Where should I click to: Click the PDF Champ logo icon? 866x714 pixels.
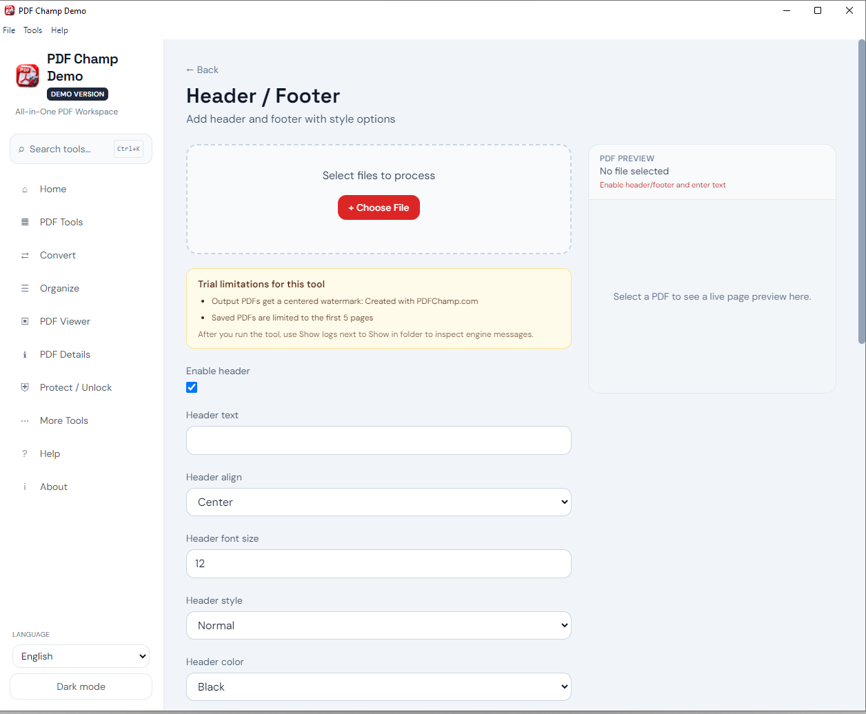point(28,76)
